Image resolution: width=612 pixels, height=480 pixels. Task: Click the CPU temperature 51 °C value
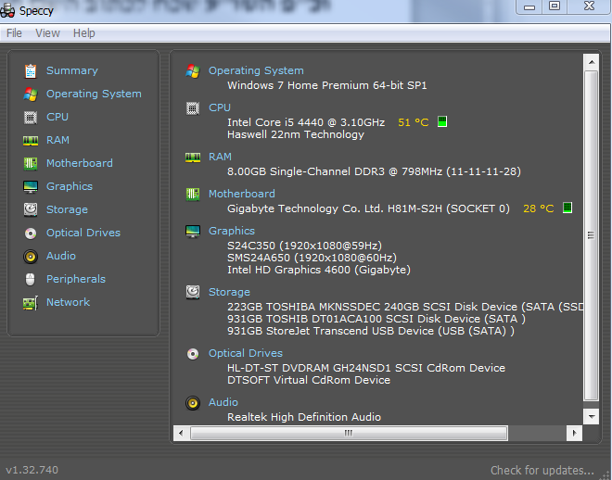414,122
